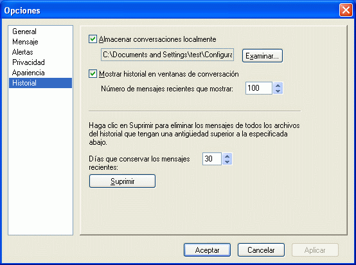
Task: Confirm with the Aceptar button
Action: (207, 250)
